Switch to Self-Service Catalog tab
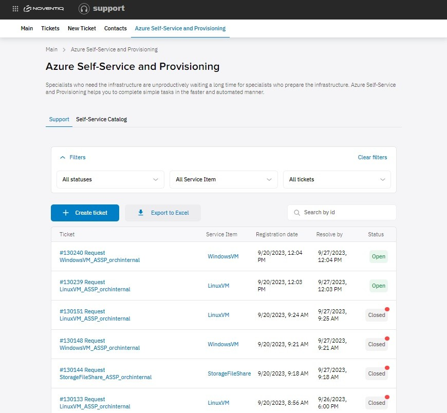 101,119
